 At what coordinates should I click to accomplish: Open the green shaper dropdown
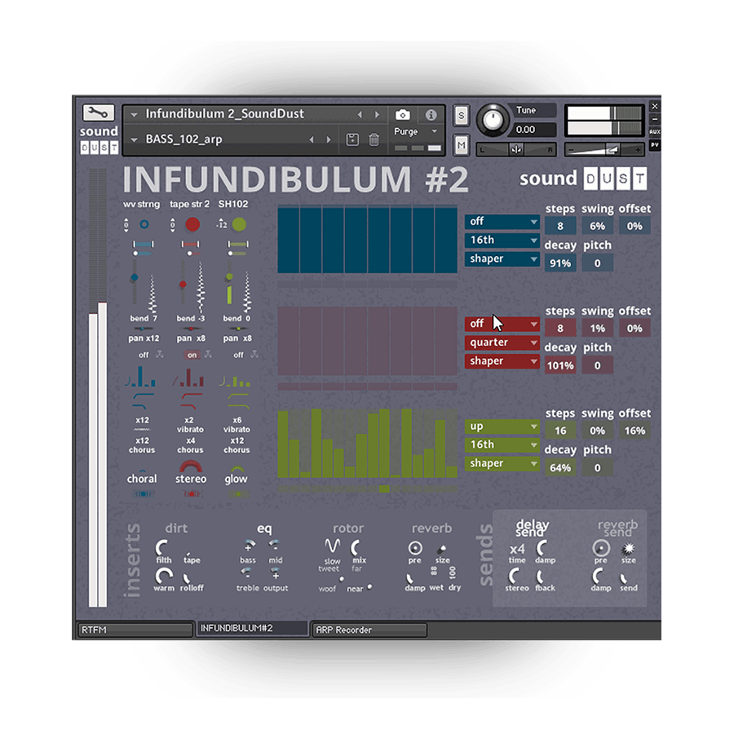[x=502, y=463]
